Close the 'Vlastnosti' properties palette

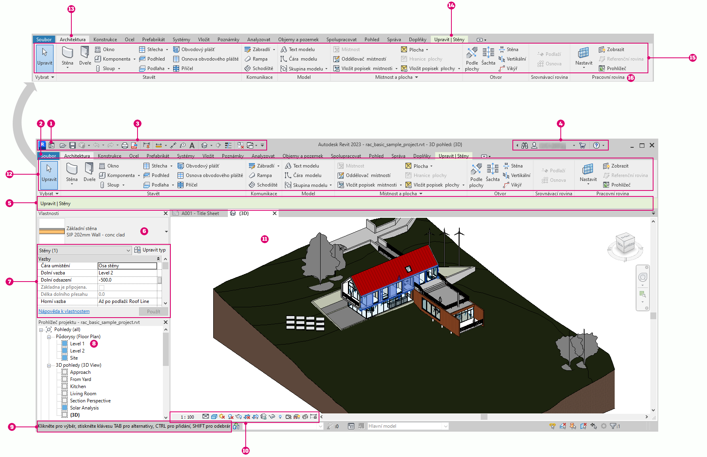click(166, 213)
